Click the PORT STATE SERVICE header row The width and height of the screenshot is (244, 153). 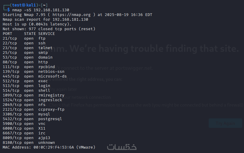pyautogui.click(x=29, y=34)
